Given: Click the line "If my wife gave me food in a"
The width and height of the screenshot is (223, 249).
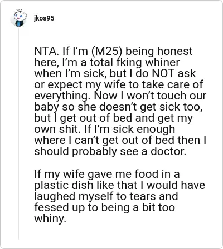Looking at the screenshot, I should 107,174.
